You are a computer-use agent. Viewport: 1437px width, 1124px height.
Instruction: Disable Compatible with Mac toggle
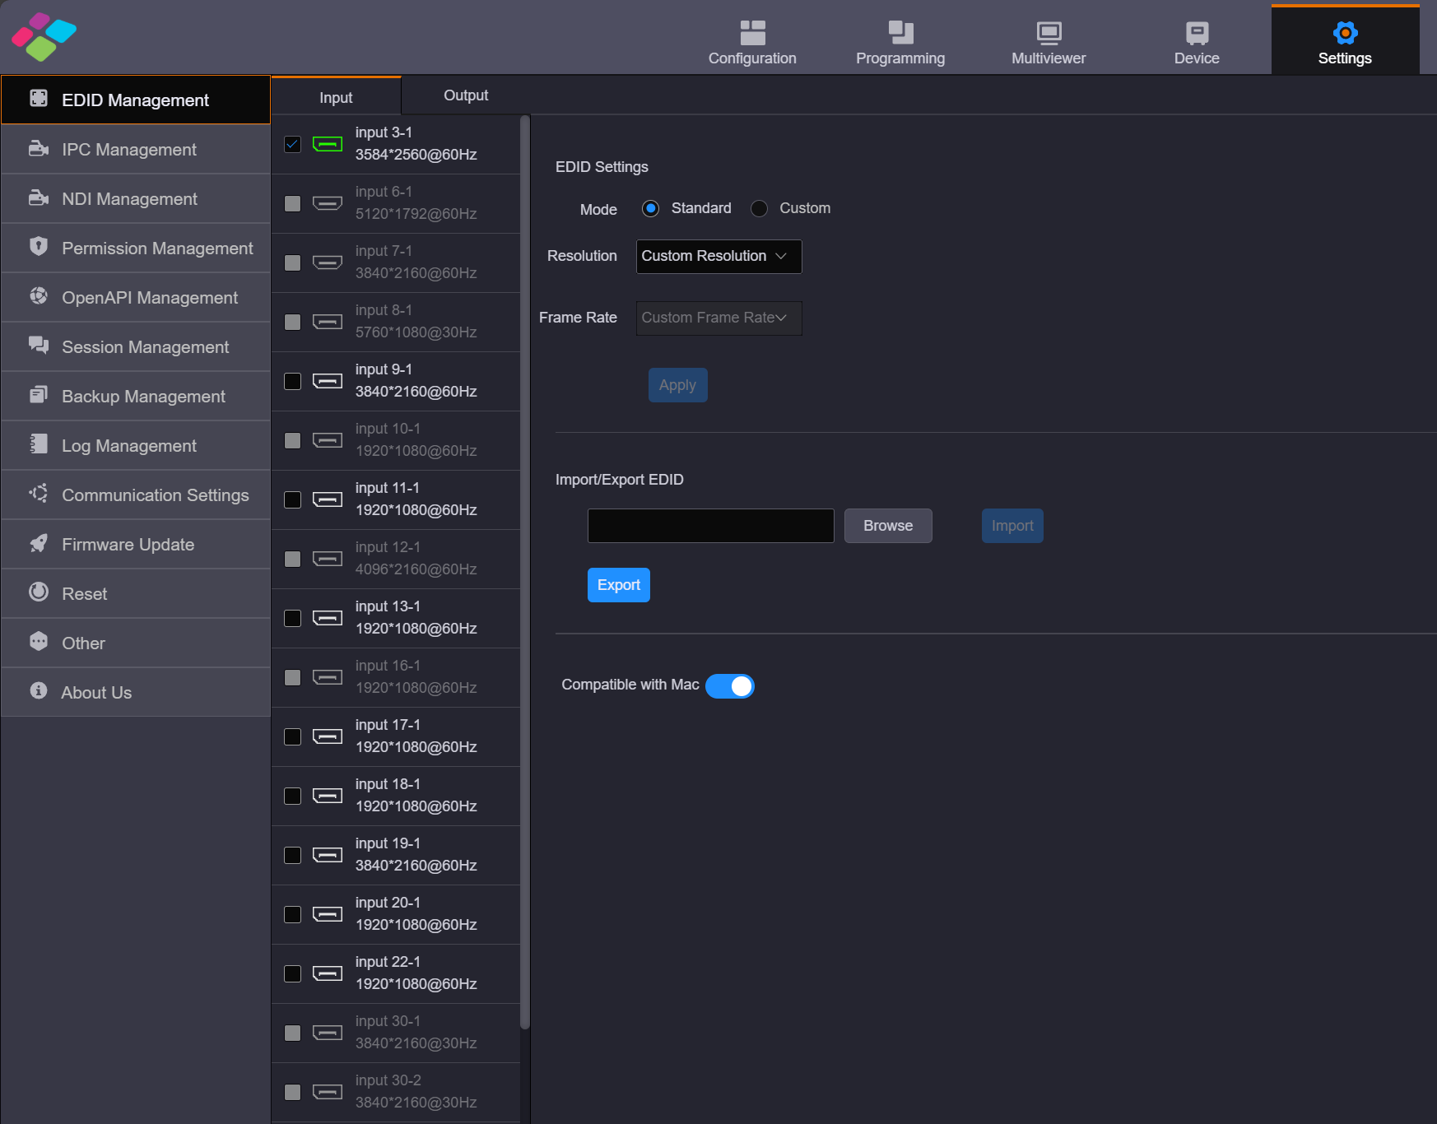[730, 685]
